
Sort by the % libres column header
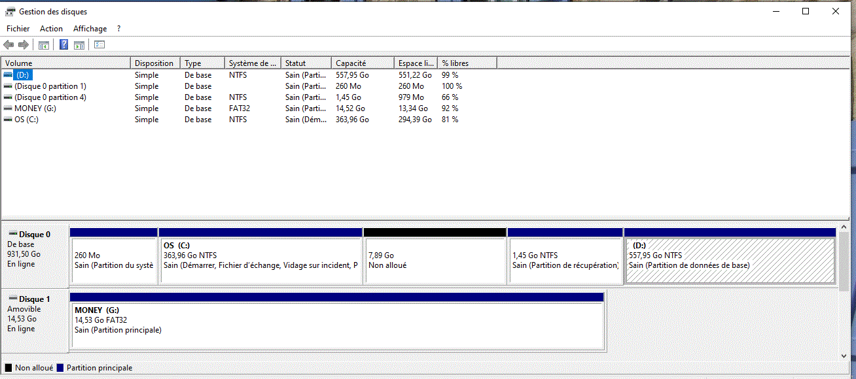(467, 63)
